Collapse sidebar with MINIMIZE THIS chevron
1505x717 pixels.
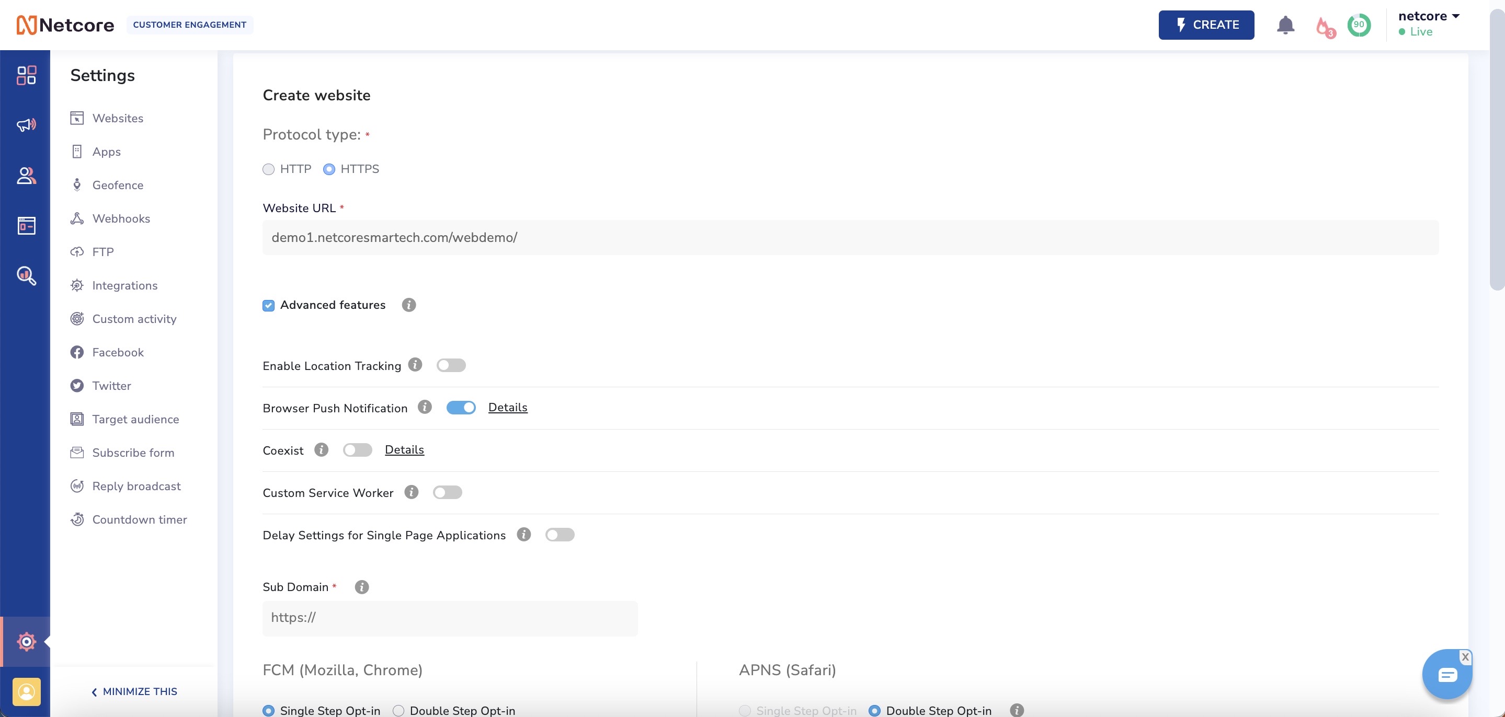(x=94, y=692)
